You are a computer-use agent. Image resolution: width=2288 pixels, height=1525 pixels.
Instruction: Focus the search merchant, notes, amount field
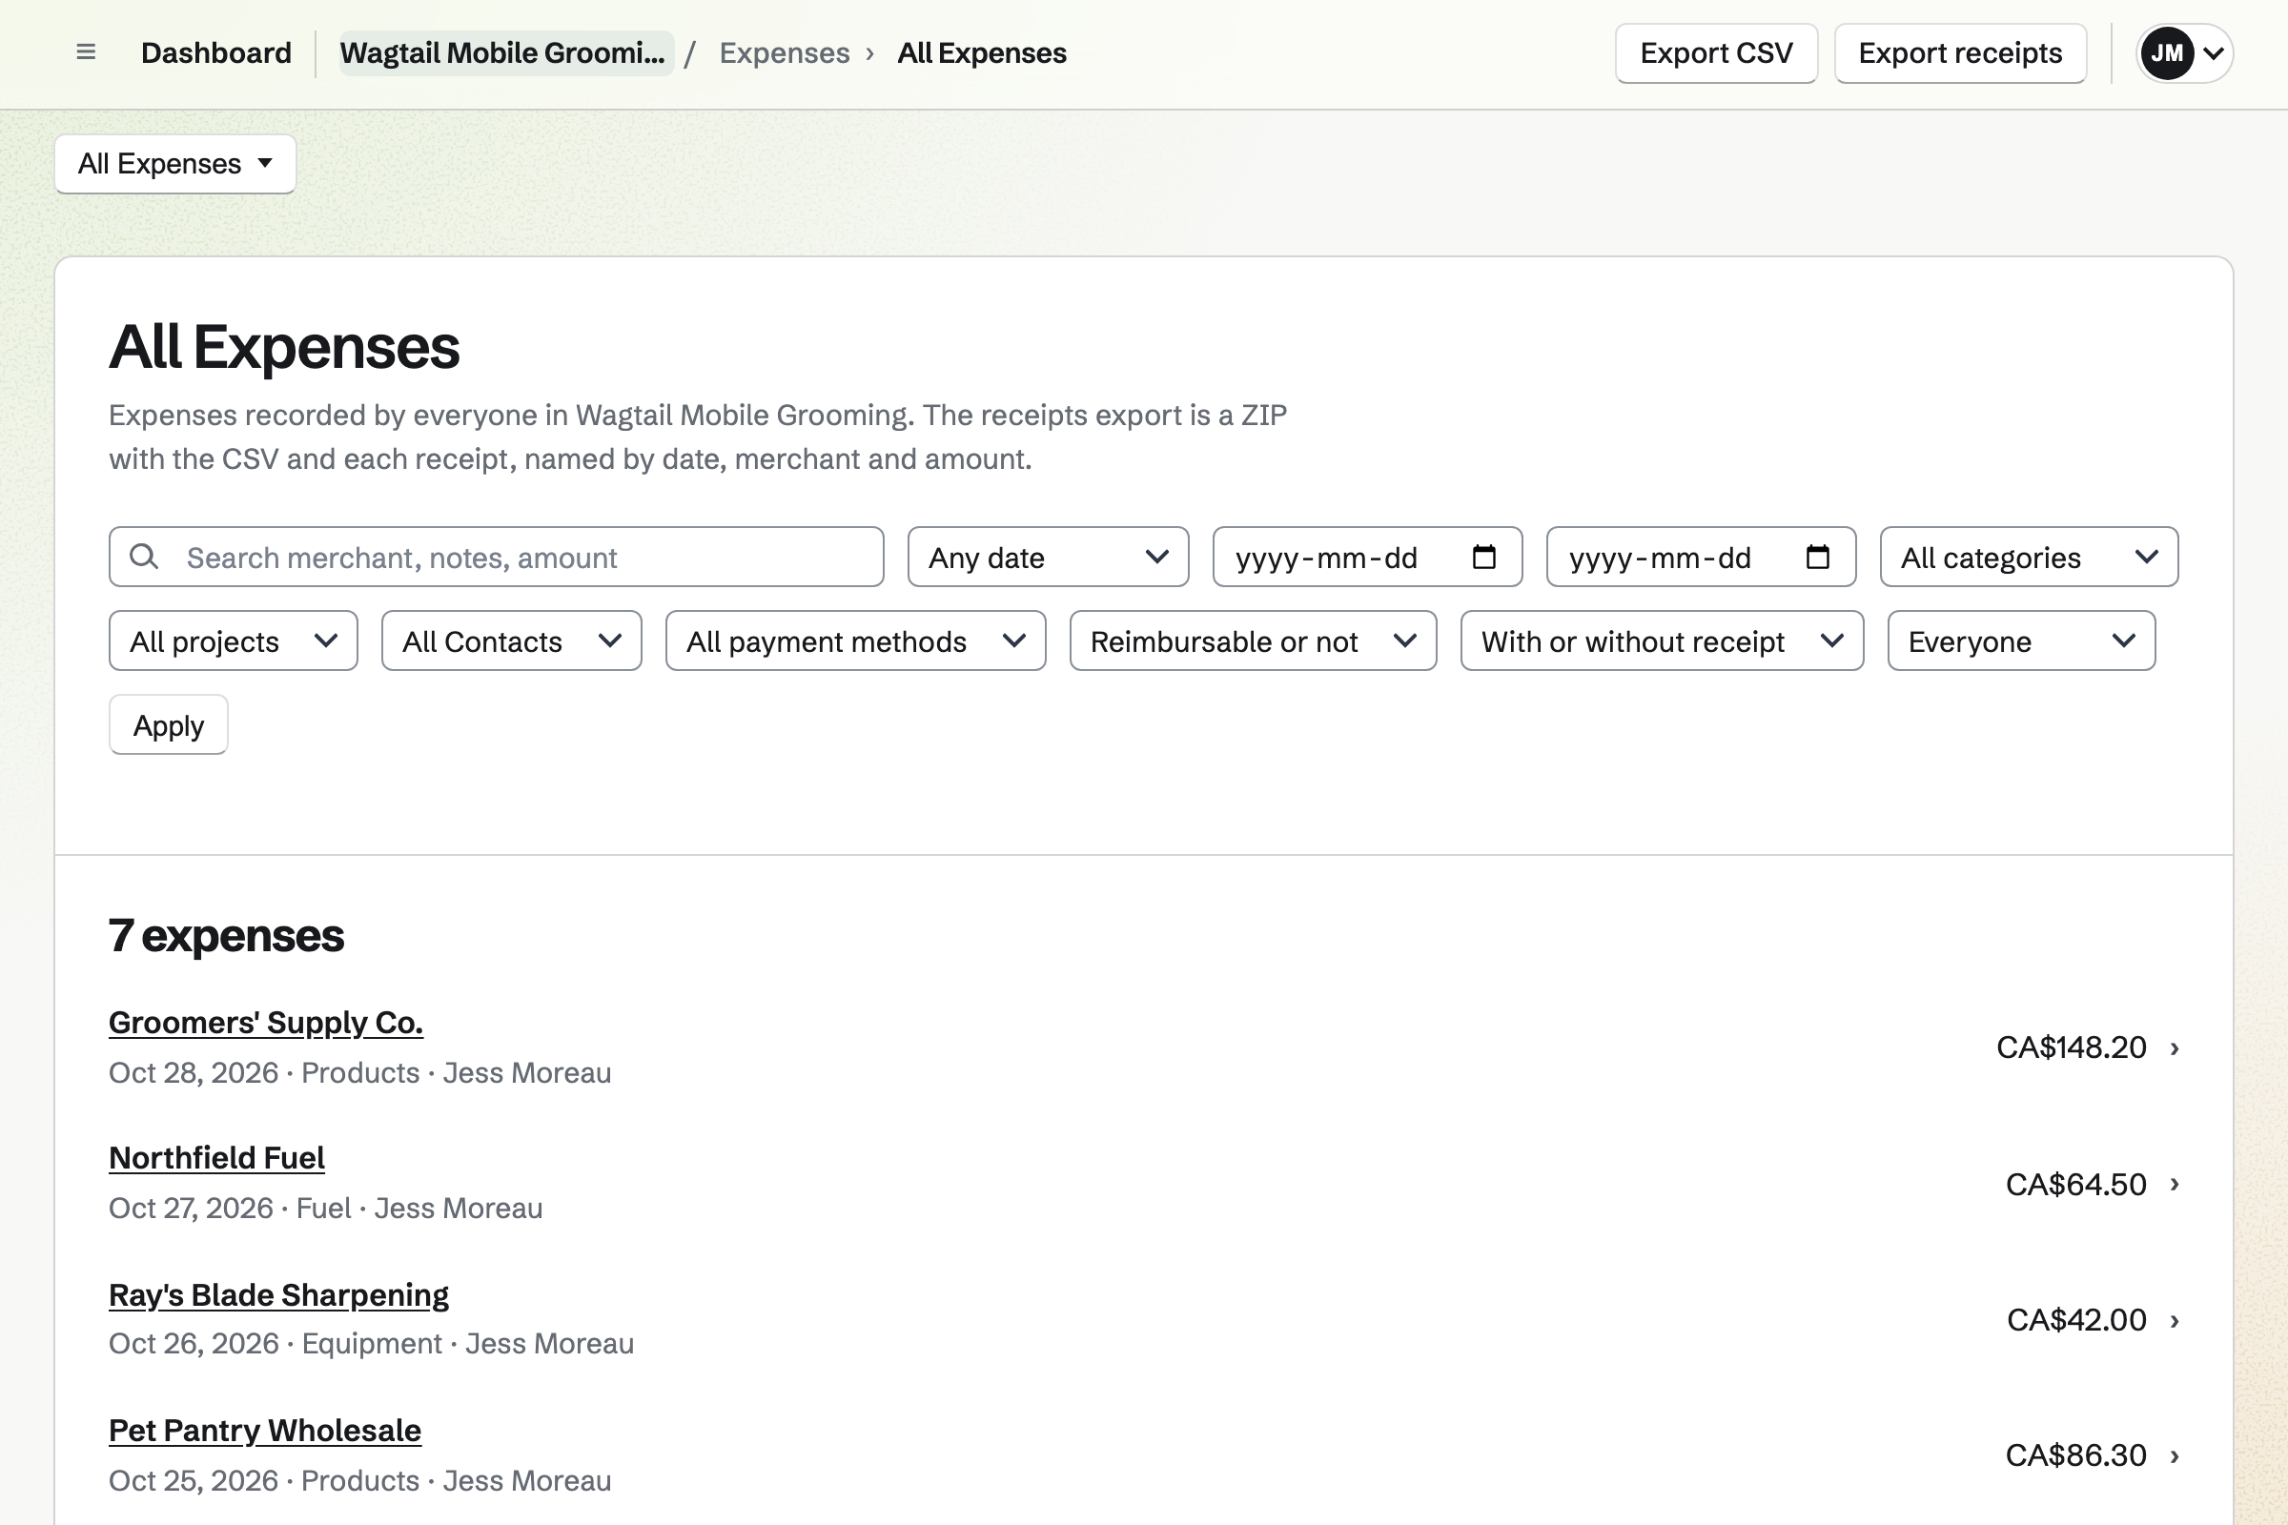point(496,558)
